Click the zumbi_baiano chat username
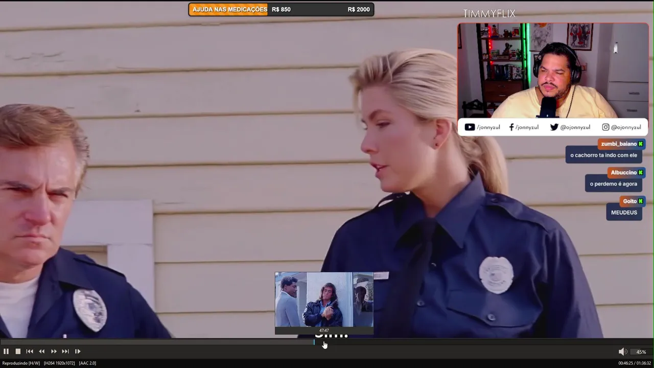The height and width of the screenshot is (368, 654). tap(619, 144)
